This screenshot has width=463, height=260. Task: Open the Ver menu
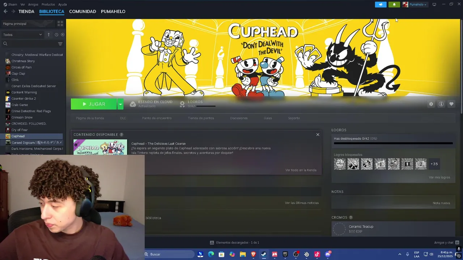tap(23, 4)
